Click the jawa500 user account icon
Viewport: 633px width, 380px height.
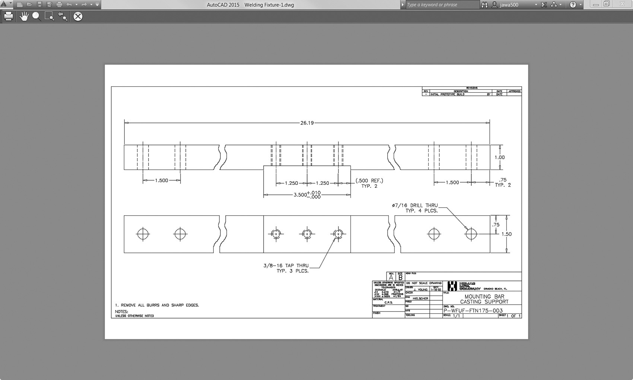tap(494, 4)
